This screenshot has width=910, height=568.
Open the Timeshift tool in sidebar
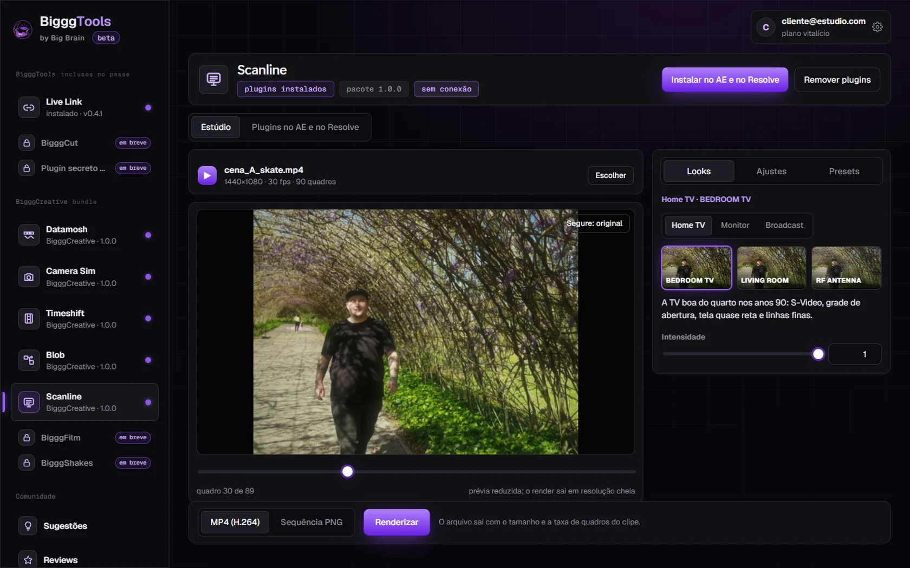84,319
